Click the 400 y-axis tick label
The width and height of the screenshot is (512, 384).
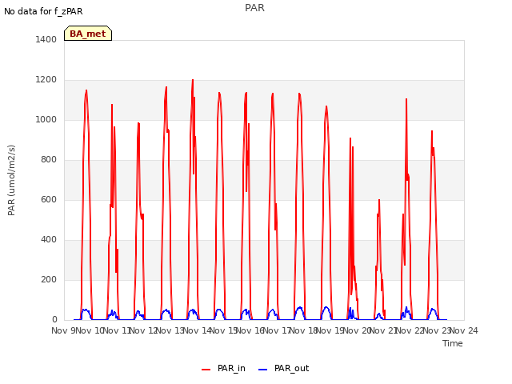click(x=49, y=240)
